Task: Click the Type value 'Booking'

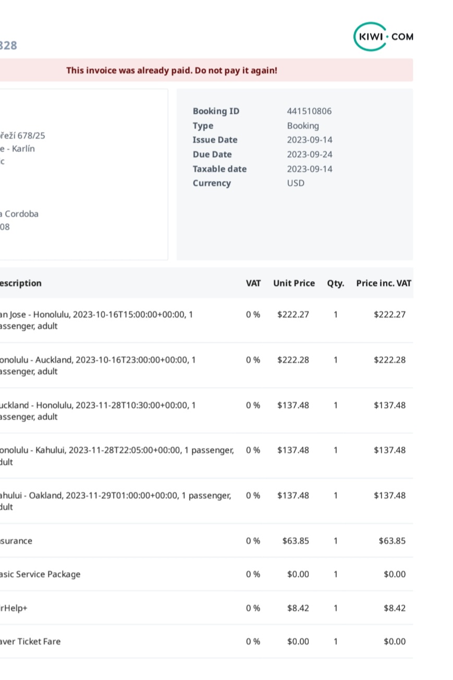Action: pyautogui.click(x=302, y=126)
